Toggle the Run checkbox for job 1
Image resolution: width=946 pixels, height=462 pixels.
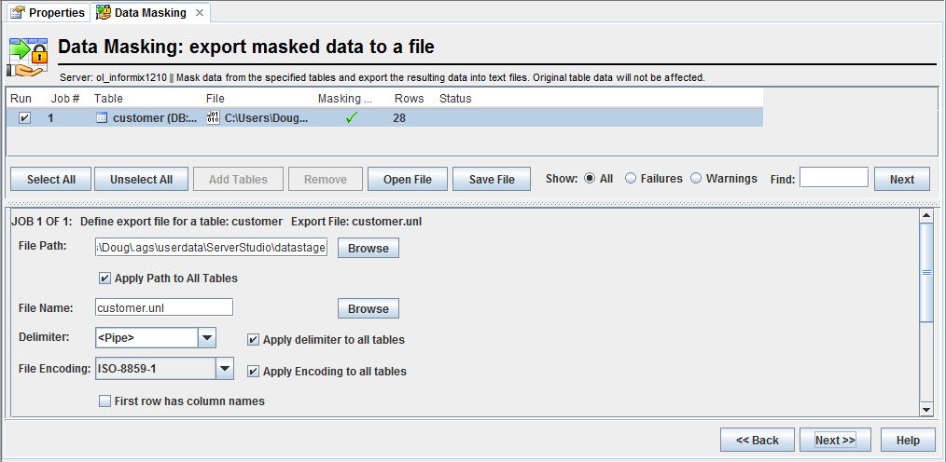tap(24, 118)
